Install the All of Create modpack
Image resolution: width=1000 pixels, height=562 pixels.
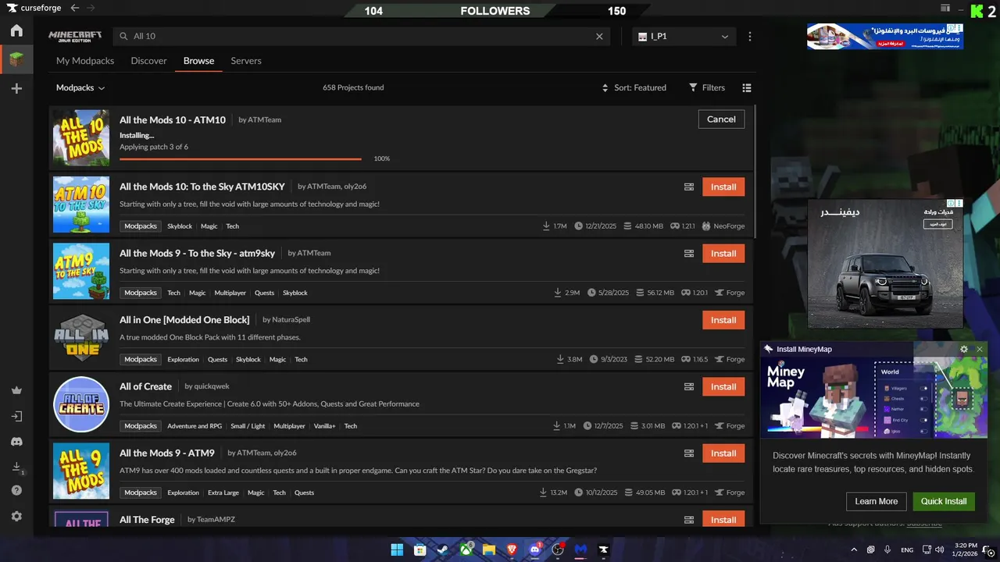(x=723, y=387)
